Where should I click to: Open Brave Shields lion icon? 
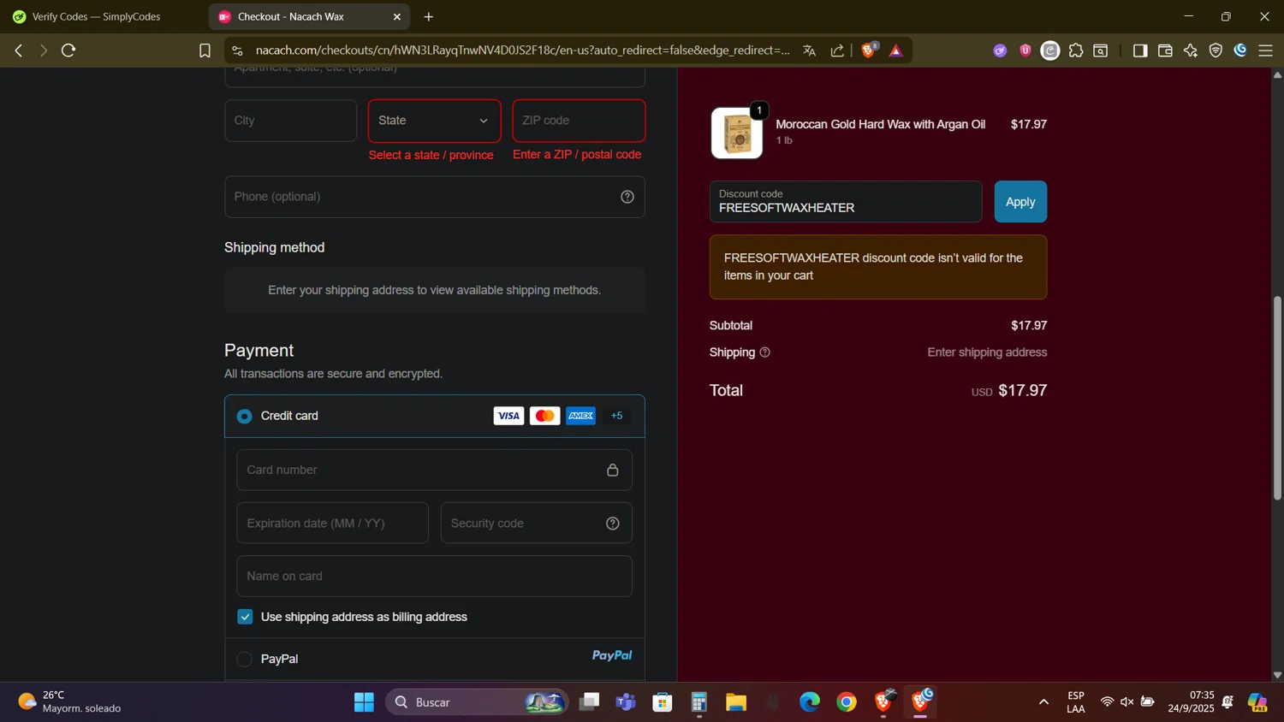[x=869, y=50]
